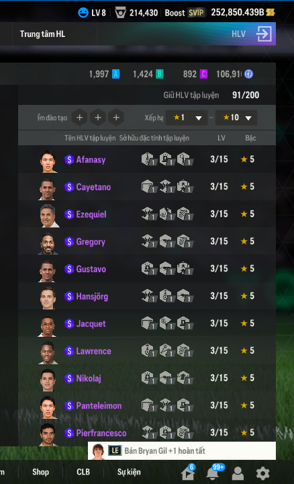The image size is (294, 484).
Task: Open the user profile silhouette icon
Action: pos(238,473)
